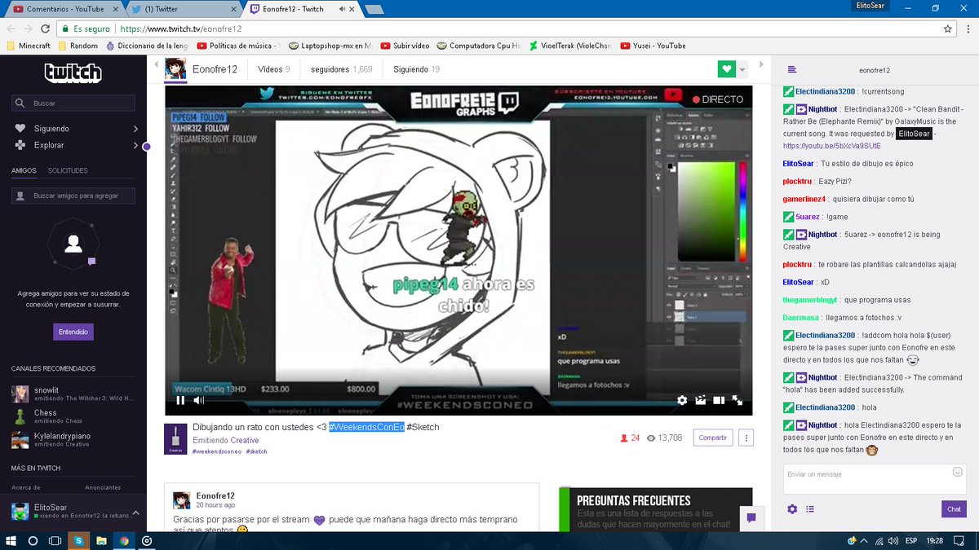Image resolution: width=979 pixels, height=550 pixels.
Task: Click username 5uarez in chat
Action: (x=808, y=217)
